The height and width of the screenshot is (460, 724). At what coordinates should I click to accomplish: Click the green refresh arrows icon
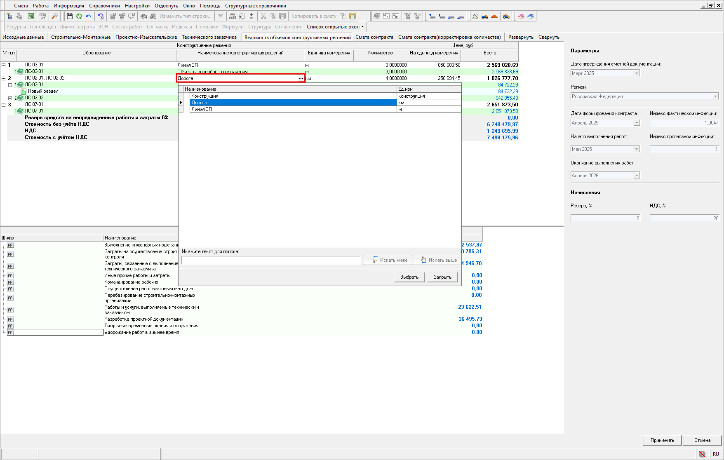point(79,16)
